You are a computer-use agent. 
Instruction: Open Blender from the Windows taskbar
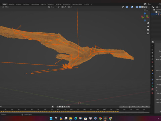105,118
